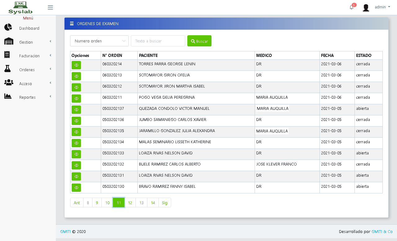Click patient MALAS SEMINARIO LISSETH KATHERINE
This screenshot has width=397, height=241.
pyautogui.click(x=175, y=142)
